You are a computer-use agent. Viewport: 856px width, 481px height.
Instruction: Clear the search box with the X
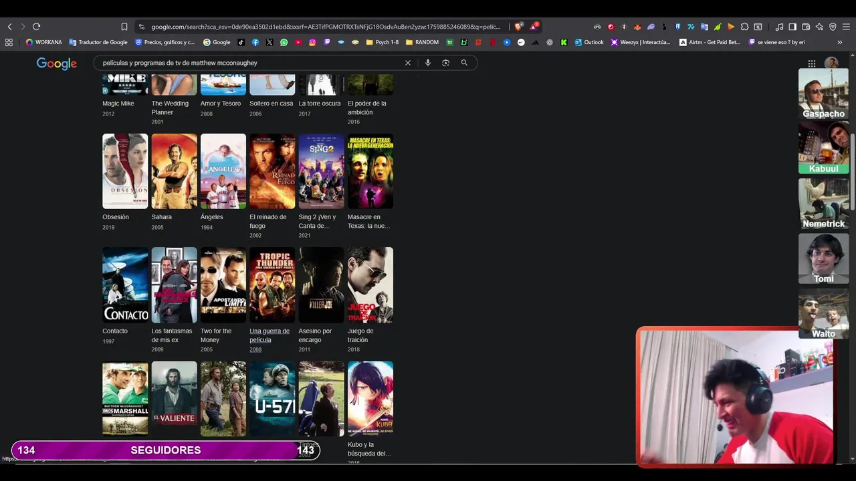click(408, 63)
